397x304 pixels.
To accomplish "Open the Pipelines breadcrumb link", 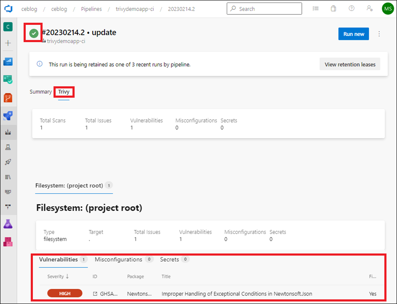I will 91,9.
